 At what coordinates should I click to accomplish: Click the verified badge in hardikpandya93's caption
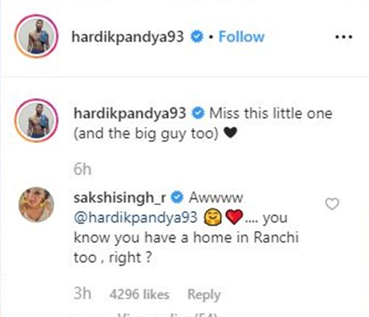pos(198,114)
